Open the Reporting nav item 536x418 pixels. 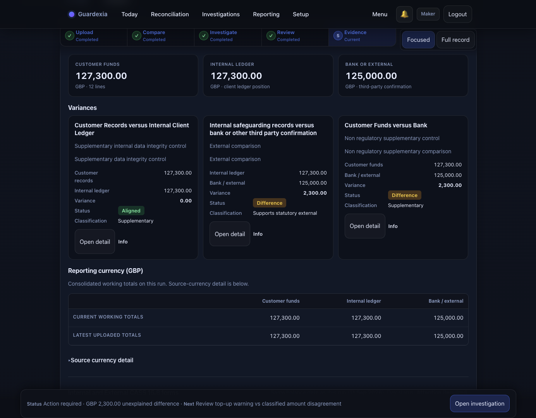tap(266, 14)
